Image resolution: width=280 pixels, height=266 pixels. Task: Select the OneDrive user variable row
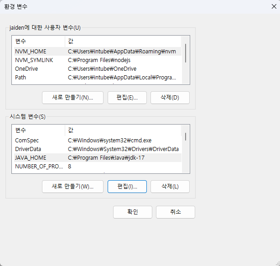[x=98, y=69]
